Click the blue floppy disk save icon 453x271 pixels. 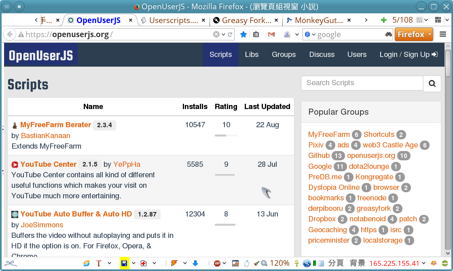pyautogui.click(x=124, y=263)
